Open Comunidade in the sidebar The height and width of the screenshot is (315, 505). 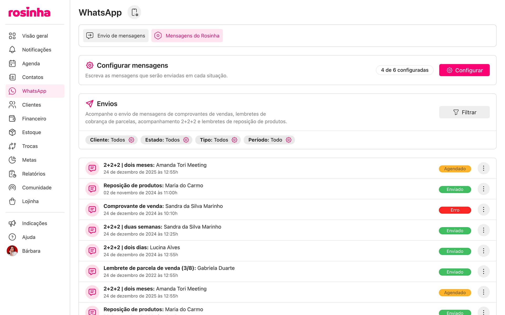[x=37, y=187]
